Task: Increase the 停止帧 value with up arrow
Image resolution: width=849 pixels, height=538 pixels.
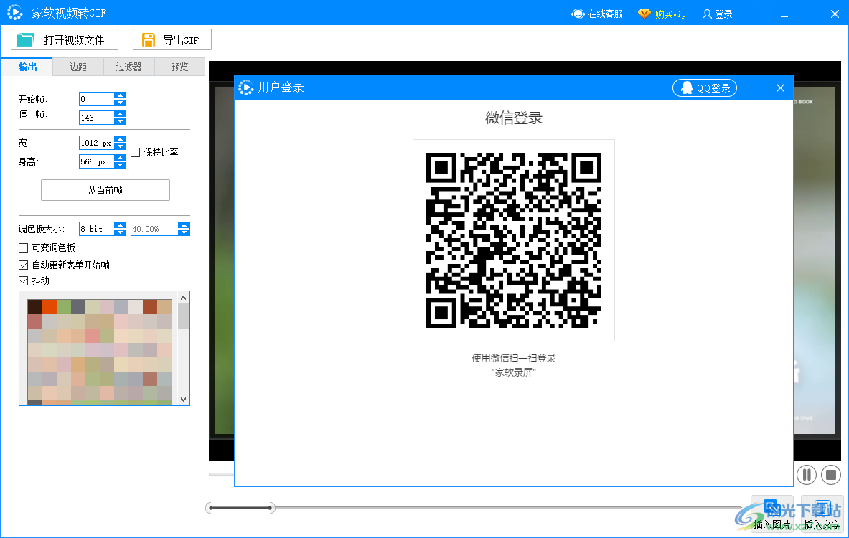Action: [120, 114]
